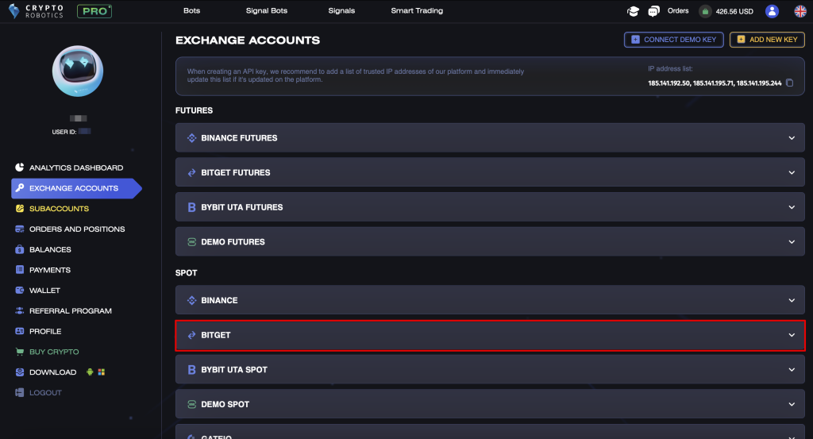Click the Subaccounts sidebar icon

(20, 208)
